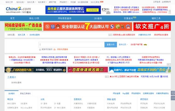Image resolution: width=175 pixels, height=111 pixels.
Task: Switch to the 其他工具相关 tab
Action: pos(25,93)
